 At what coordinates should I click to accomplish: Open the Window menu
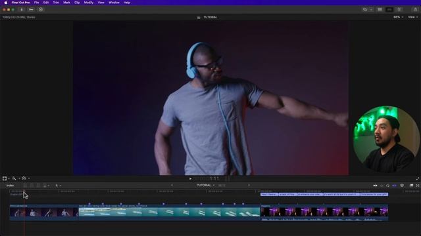pyautogui.click(x=114, y=3)
